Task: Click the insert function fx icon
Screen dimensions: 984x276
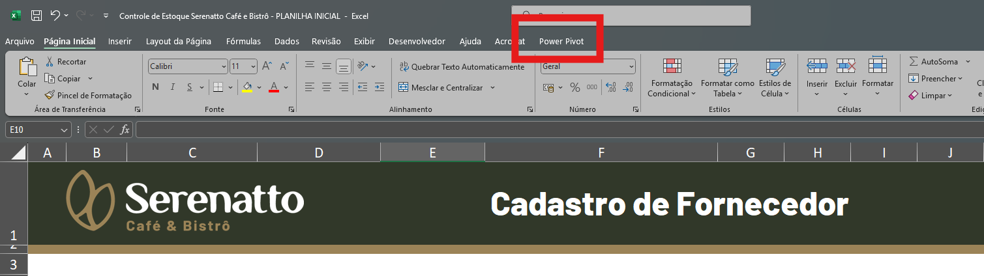Action: coord(125,130)
